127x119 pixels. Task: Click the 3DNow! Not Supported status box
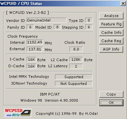pos(74,84)
